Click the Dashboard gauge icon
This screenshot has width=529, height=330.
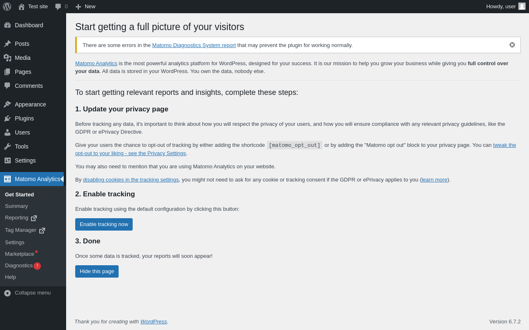7,25
